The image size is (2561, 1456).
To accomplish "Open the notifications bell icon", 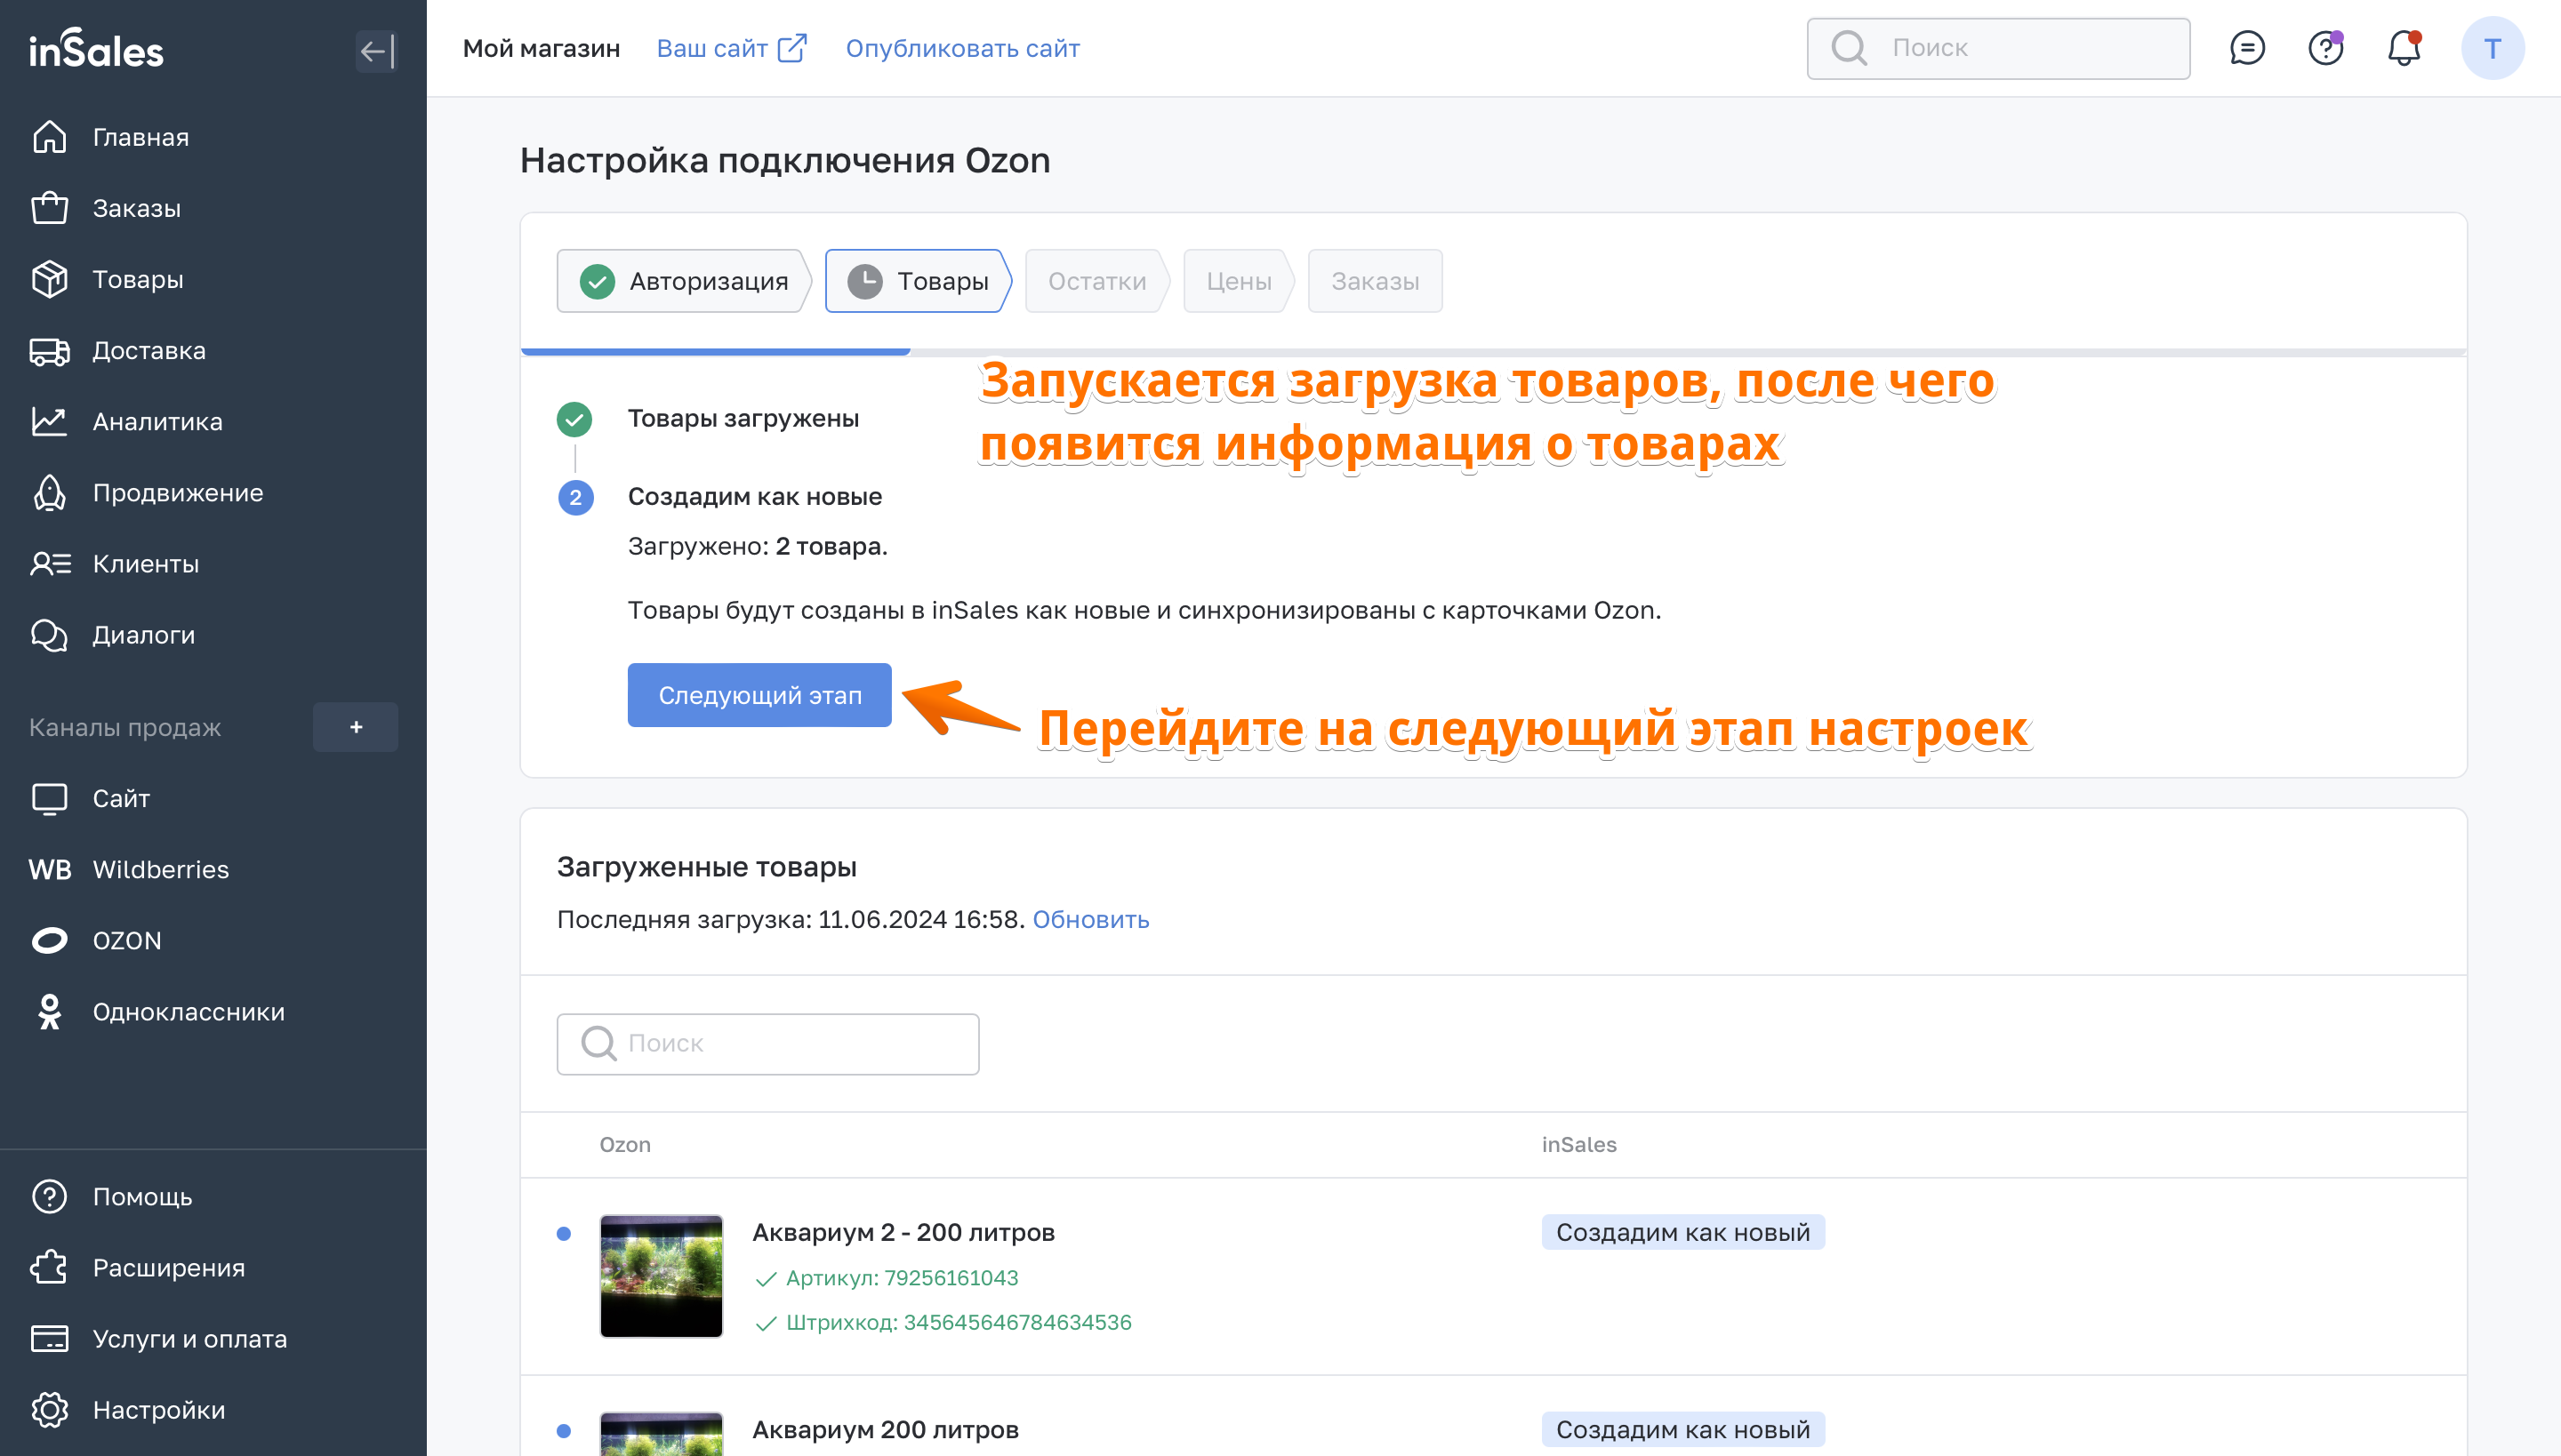I will click(x=2403, y=48).
